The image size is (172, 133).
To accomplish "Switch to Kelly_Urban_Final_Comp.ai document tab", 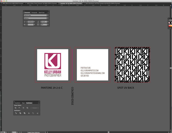I will pos(42,4).
